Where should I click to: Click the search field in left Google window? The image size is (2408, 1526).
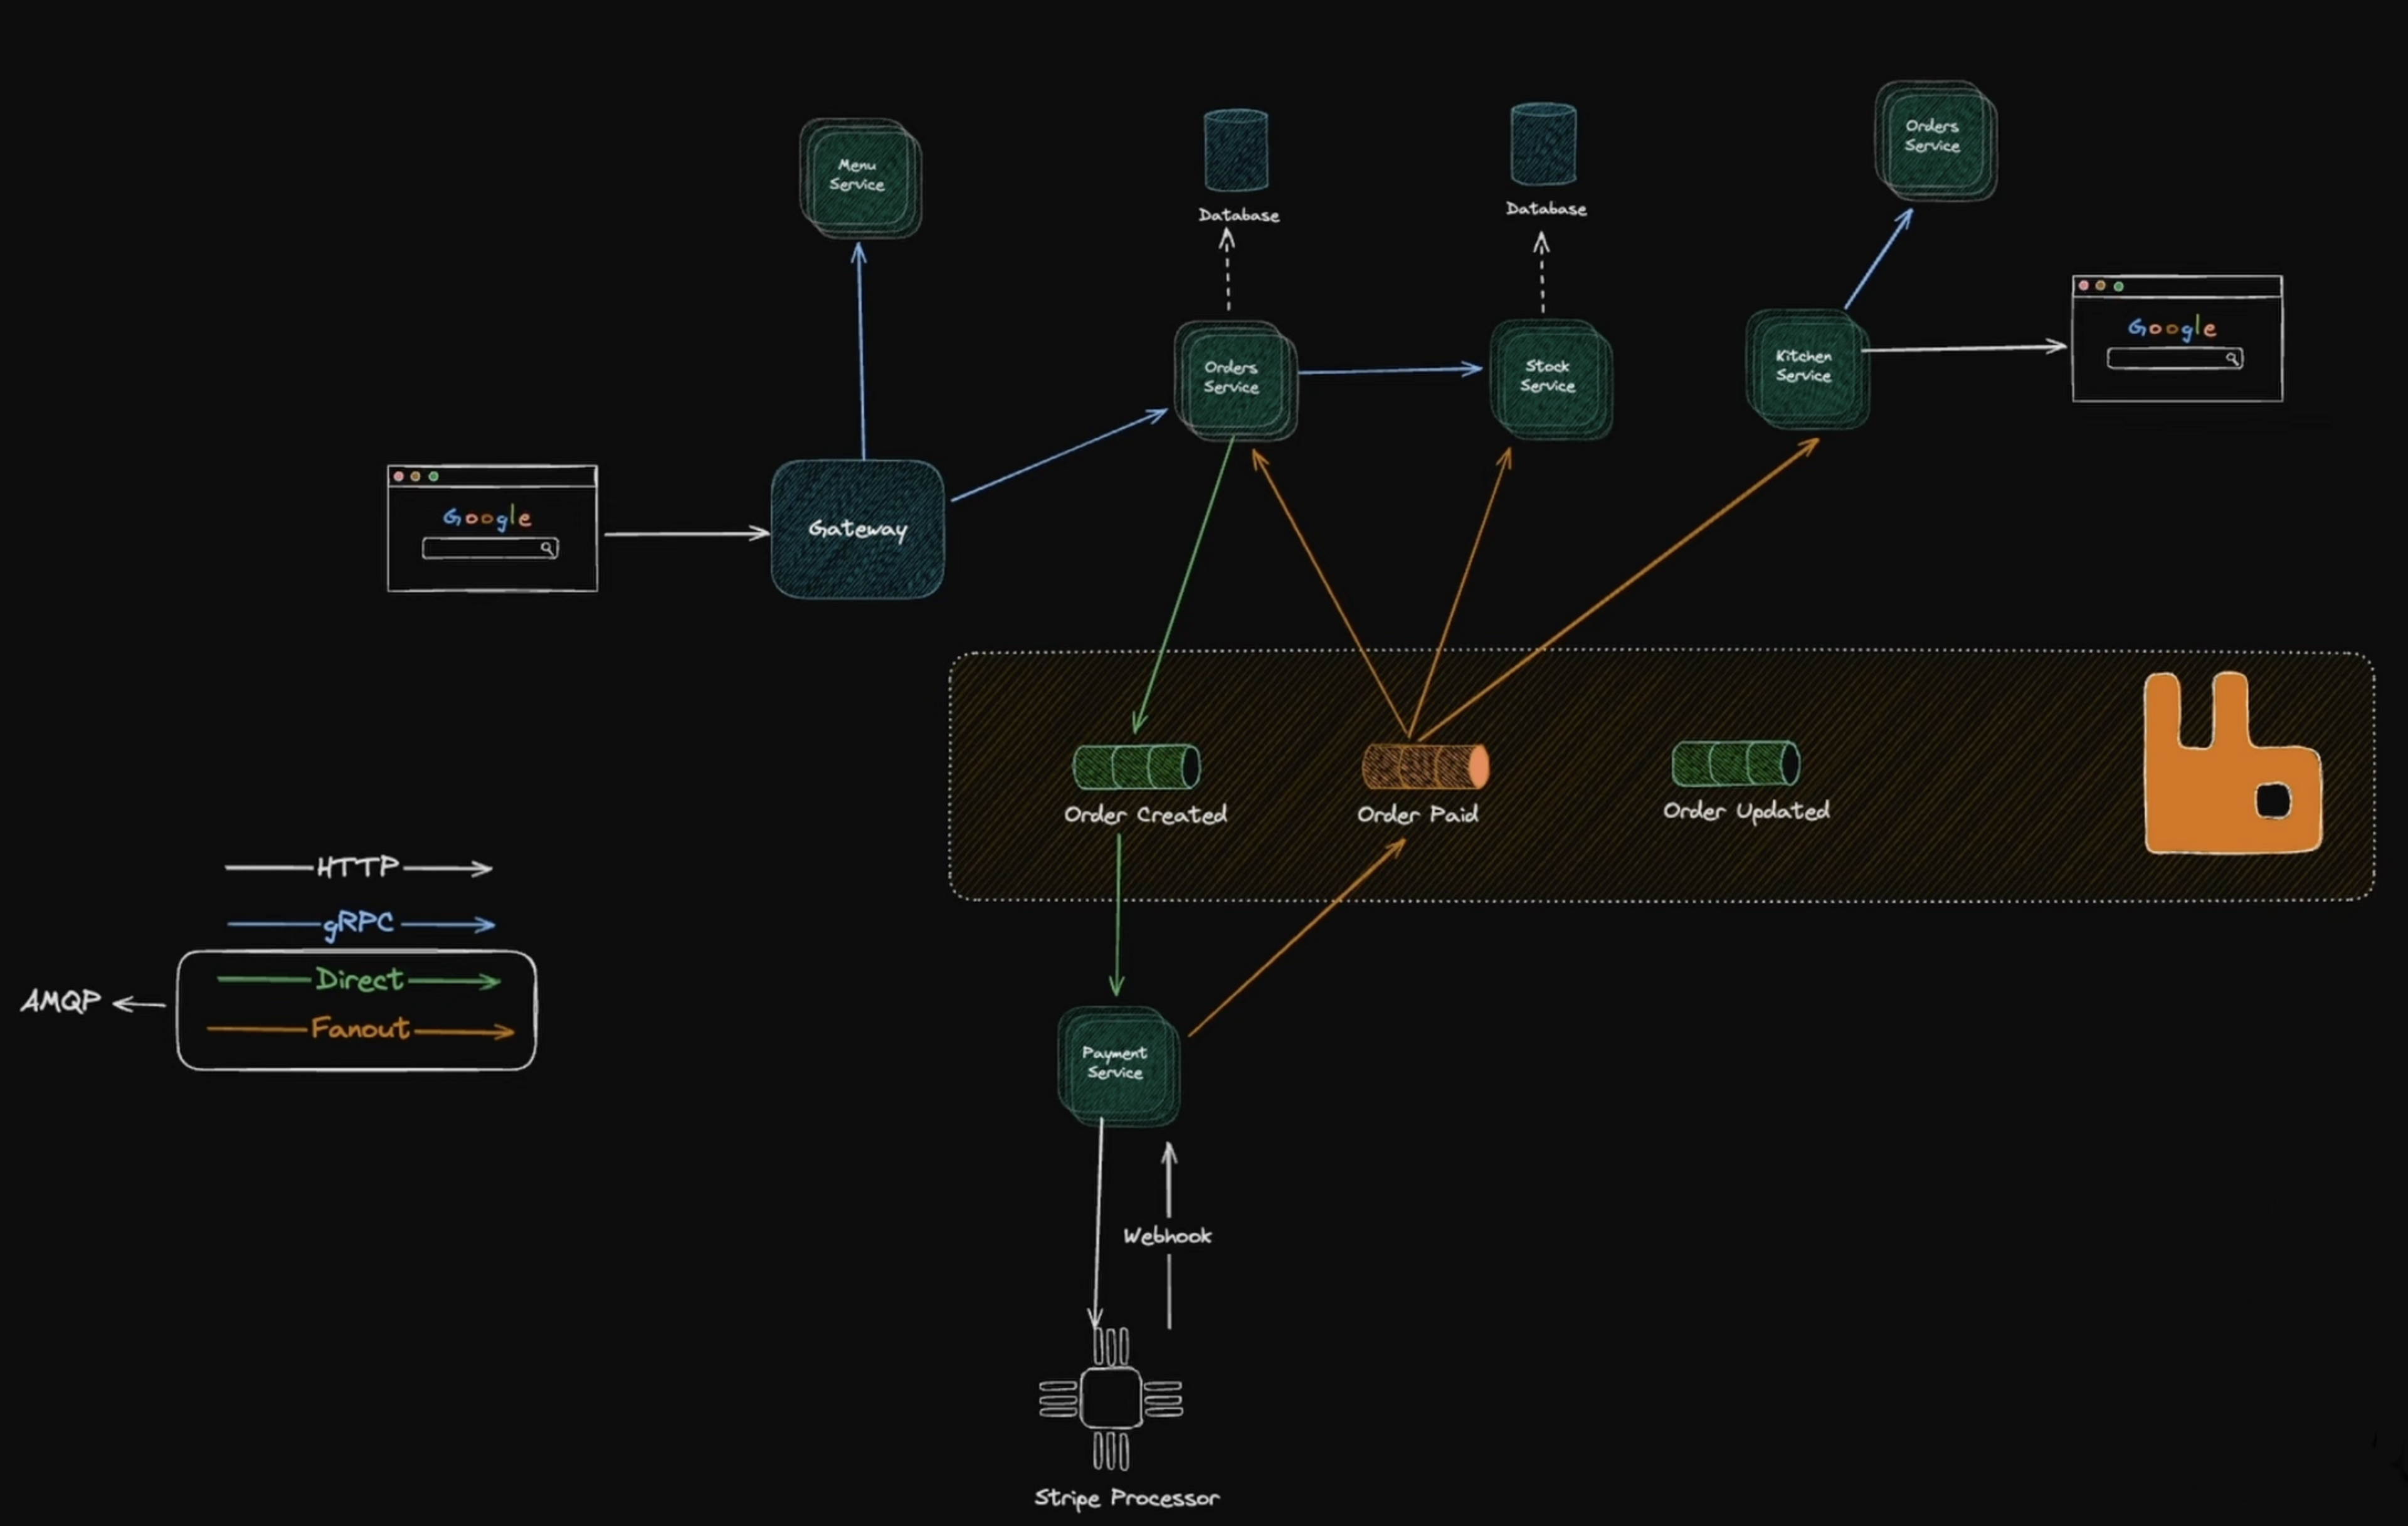coord(490,548)
